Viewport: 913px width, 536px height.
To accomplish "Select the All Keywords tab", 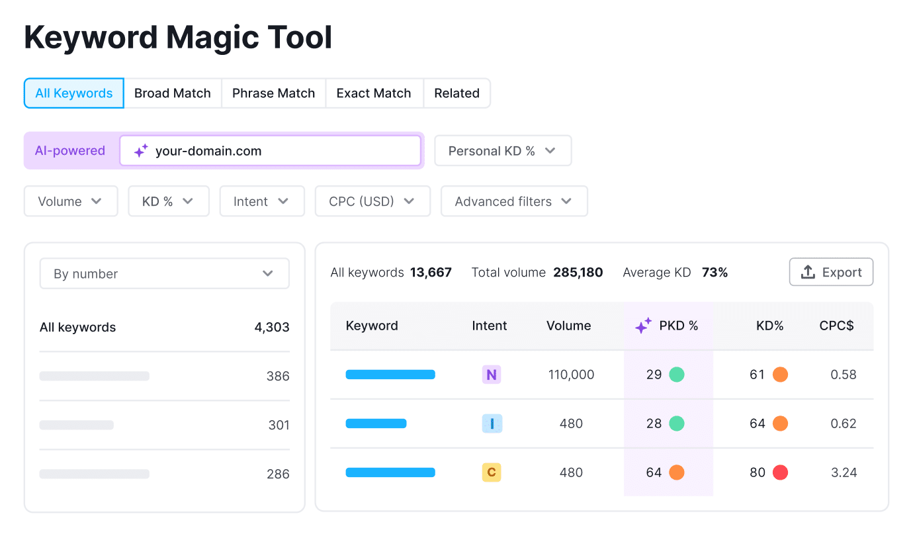I will (x=74, y=93).
